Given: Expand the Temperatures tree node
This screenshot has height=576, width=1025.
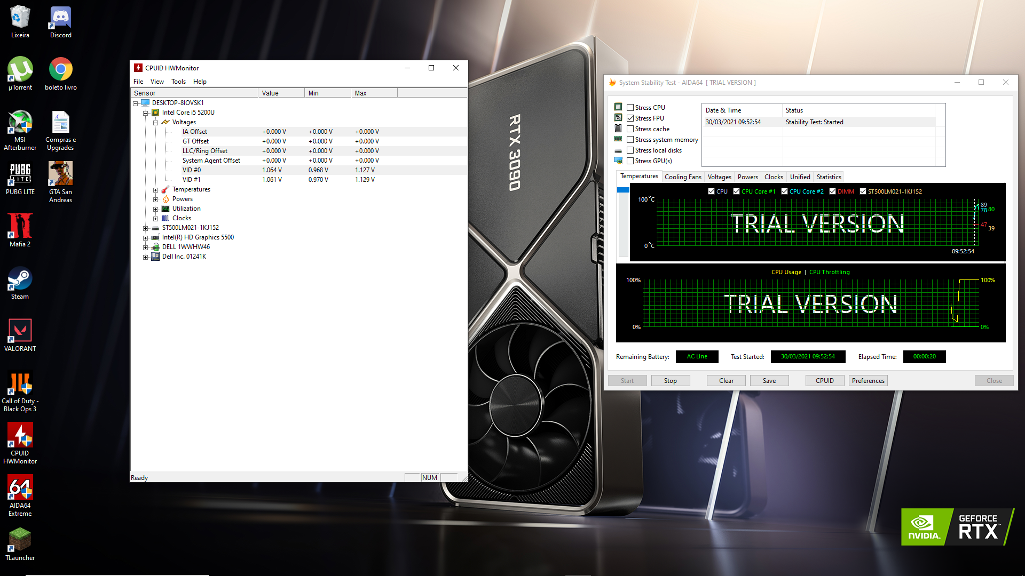Looking at the screenshot, I should (155, 190).
